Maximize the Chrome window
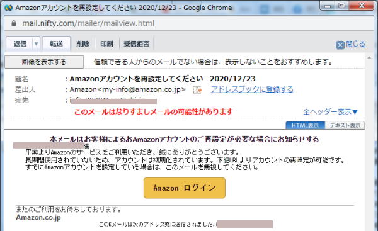 coord(342,5)
